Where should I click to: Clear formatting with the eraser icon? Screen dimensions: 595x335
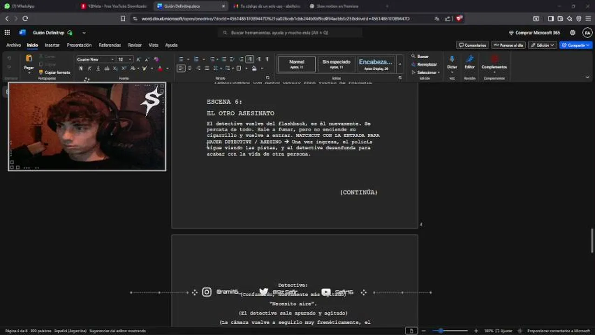click(x=156, y=60)
